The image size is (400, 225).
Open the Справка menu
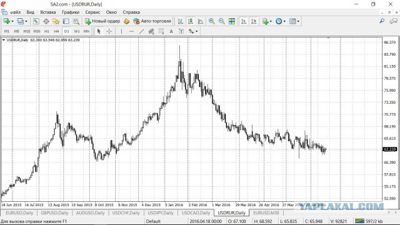click(x=131, y=12)
